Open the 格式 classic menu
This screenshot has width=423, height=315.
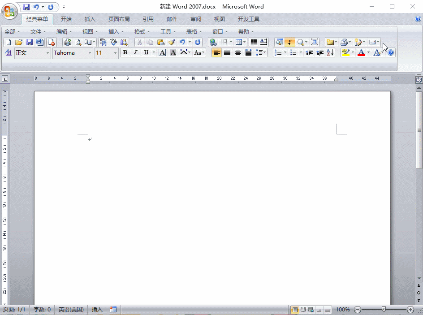(142, 31)
